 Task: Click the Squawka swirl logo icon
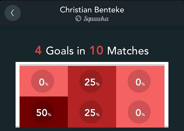tap(78, 18)
